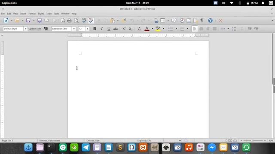Apply the yellow highlighting color
The image size is (275, 154).
158,29
